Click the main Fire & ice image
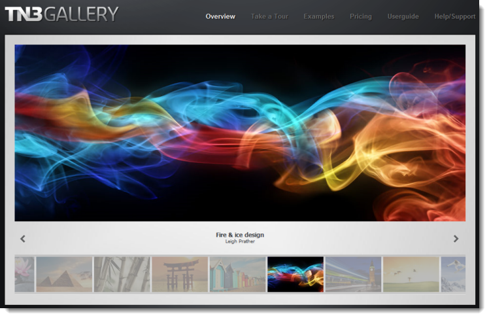The width and height of the screenshot is (489, 318). pyautogui.click(x=240, y=133)
